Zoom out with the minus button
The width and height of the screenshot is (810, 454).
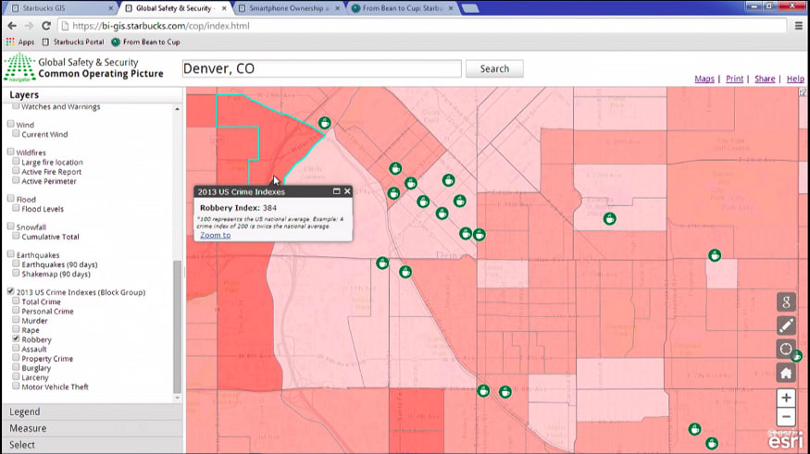[786, 417]
